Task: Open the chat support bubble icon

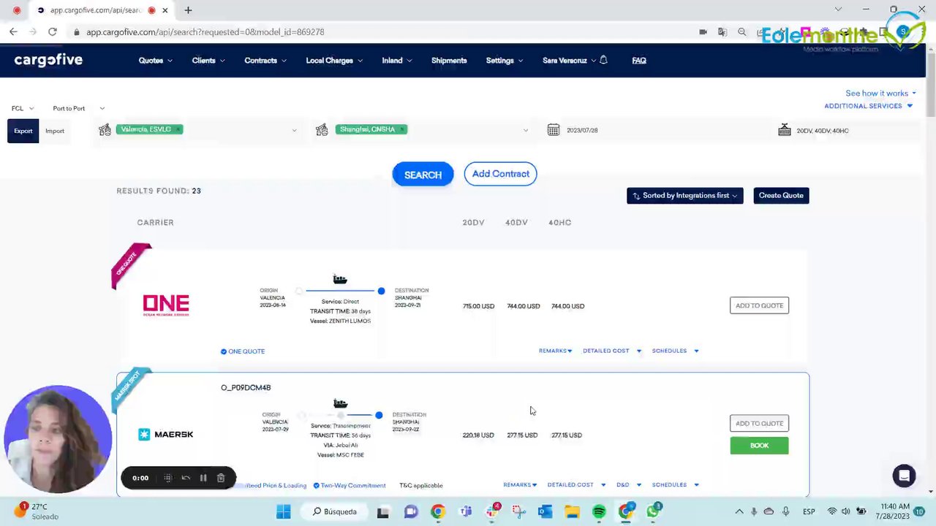Action: (905, 476)
